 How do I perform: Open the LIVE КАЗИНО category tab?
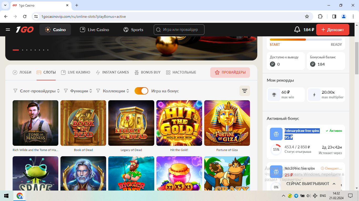(x=76, y=72)
